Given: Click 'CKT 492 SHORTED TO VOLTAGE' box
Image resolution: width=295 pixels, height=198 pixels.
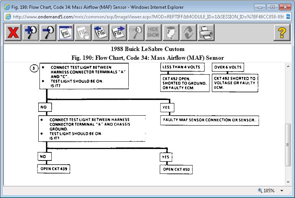Looking at the screenshot, I should 235,83.
